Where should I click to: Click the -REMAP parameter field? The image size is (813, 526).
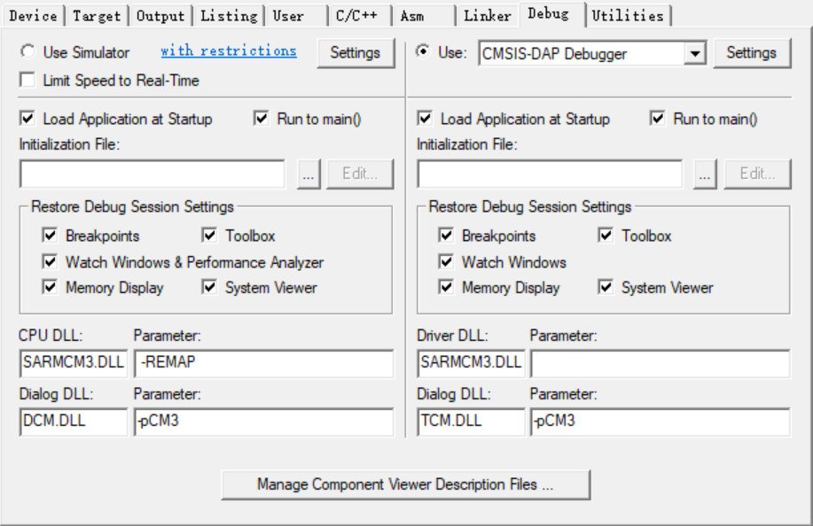coord(264,363)
